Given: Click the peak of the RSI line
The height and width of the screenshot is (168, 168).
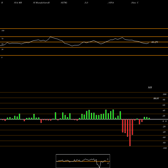Looking at the screenshot, I should point(50,37).
